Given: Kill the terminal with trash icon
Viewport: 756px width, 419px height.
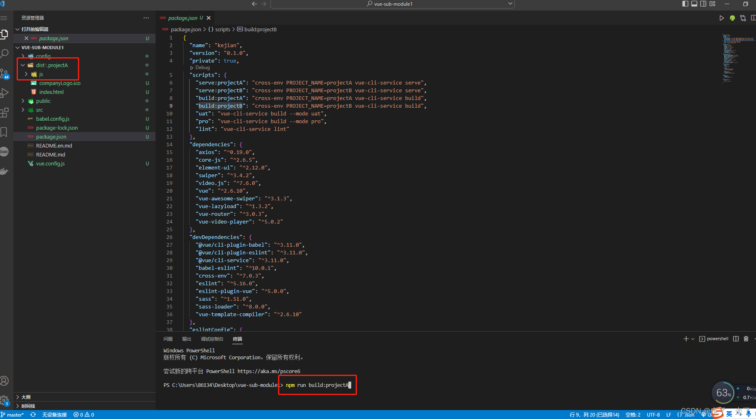Looking at the screenshot, I should [x=746, y=339].
